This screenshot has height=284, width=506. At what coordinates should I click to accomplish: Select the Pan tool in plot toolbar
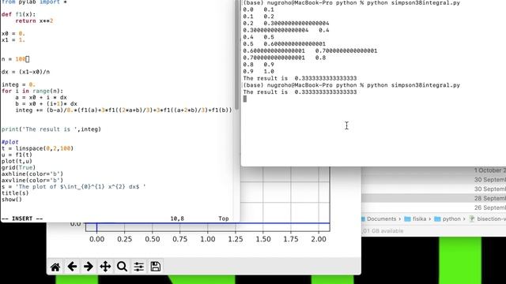pos(105,267)
